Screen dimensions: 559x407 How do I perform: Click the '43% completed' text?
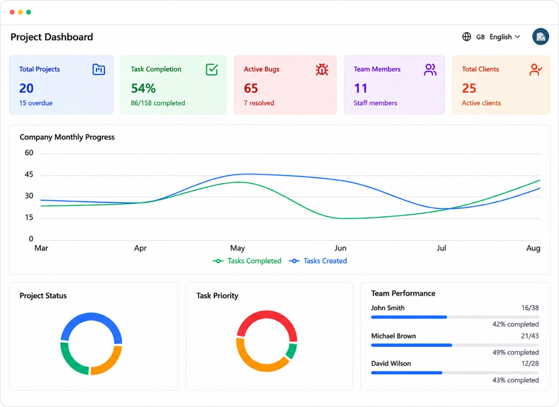click(x=516, y=380)
